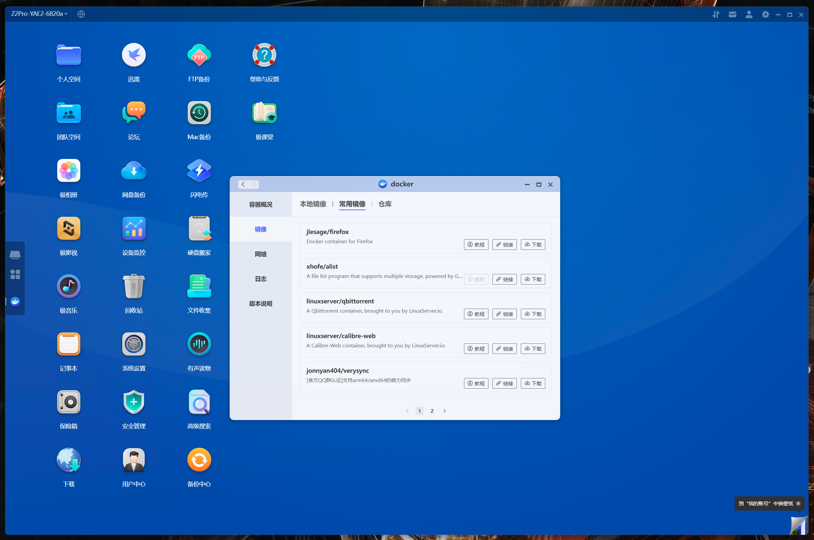Open 安全管理 shield icon
Viewport: 814px width, 540px height.
pos(134,402)
